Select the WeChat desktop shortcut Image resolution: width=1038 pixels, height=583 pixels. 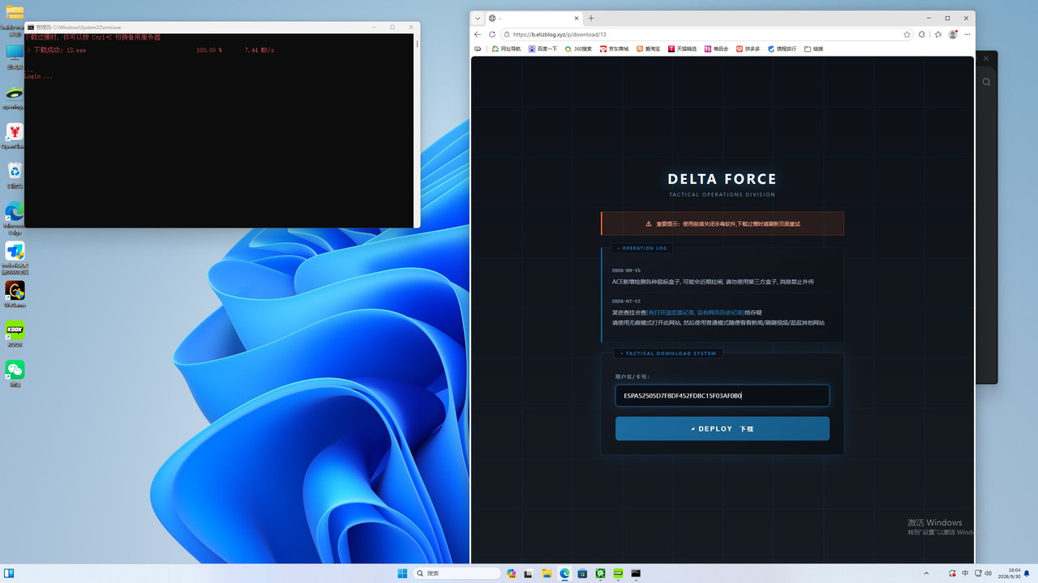click(15, 373)
